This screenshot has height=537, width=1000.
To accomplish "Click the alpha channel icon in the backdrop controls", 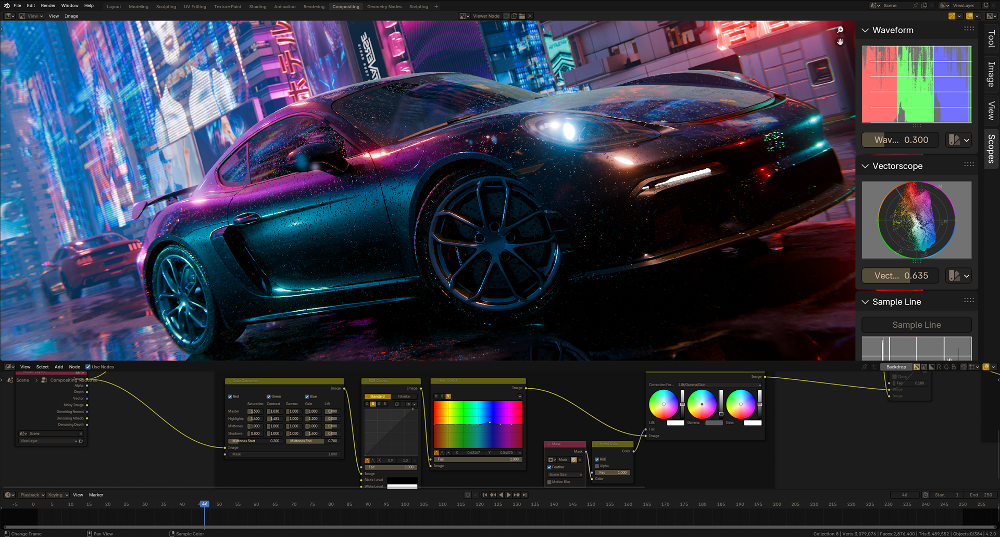I will [932, 367].
